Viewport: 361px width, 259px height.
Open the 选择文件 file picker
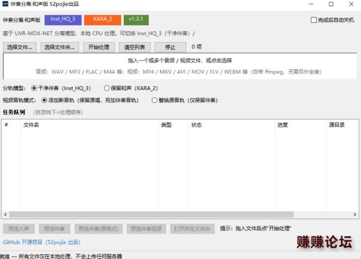[x=20, y=47]
